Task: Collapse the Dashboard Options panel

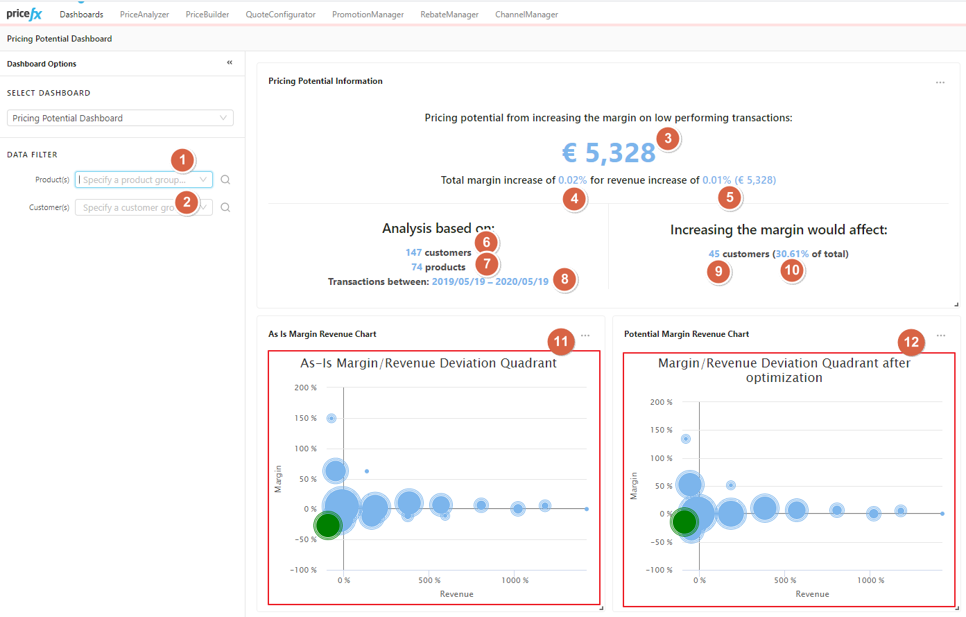Action: click(x=230, y=63)
